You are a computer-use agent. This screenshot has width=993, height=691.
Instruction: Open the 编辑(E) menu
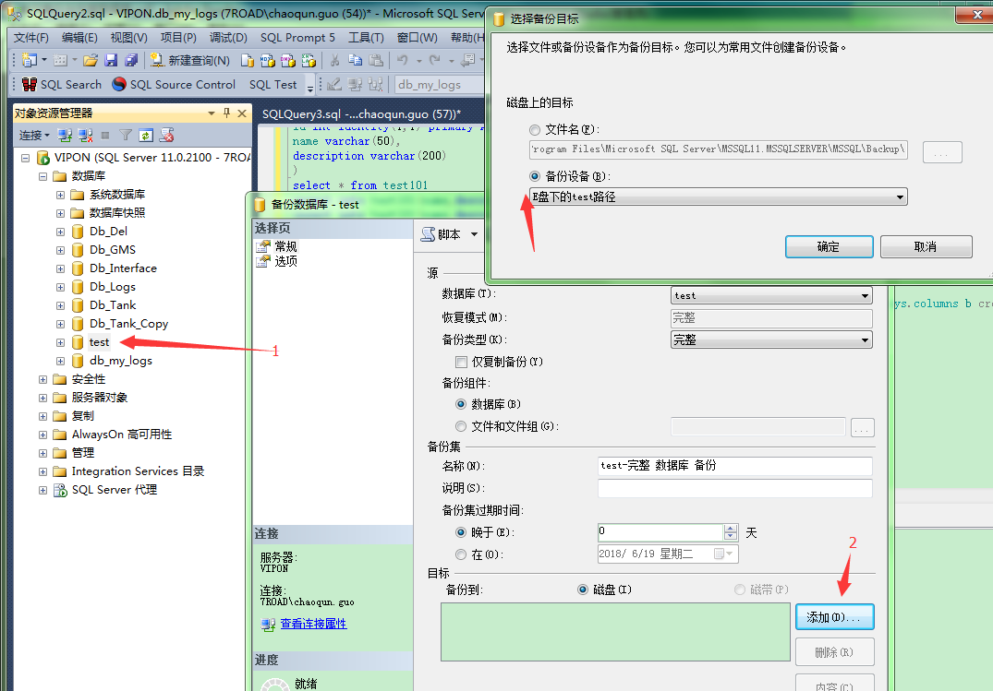[x=79, y=37]
